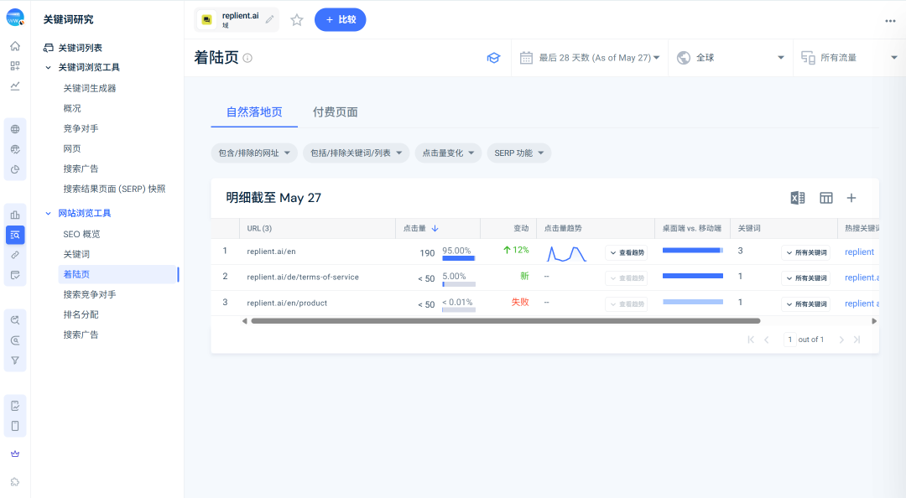The image size is (906, 498).
Task: Click the horizontal table scrollbar
Action: (x=506, y=320)
